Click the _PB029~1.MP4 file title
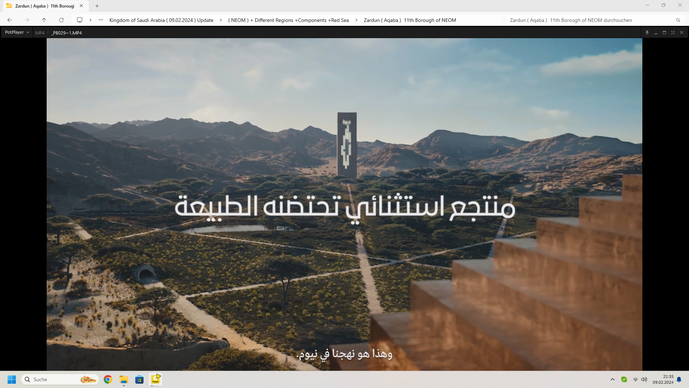689x388 pixels. coord(67,33)
